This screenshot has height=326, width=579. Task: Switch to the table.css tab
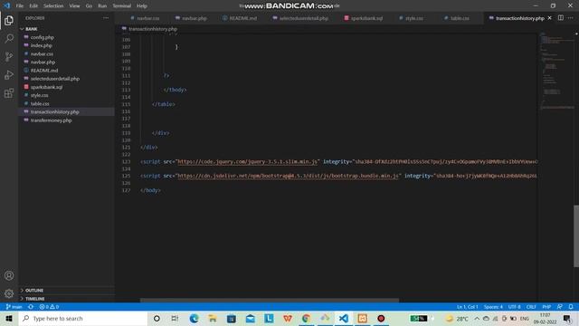point(457,18)
